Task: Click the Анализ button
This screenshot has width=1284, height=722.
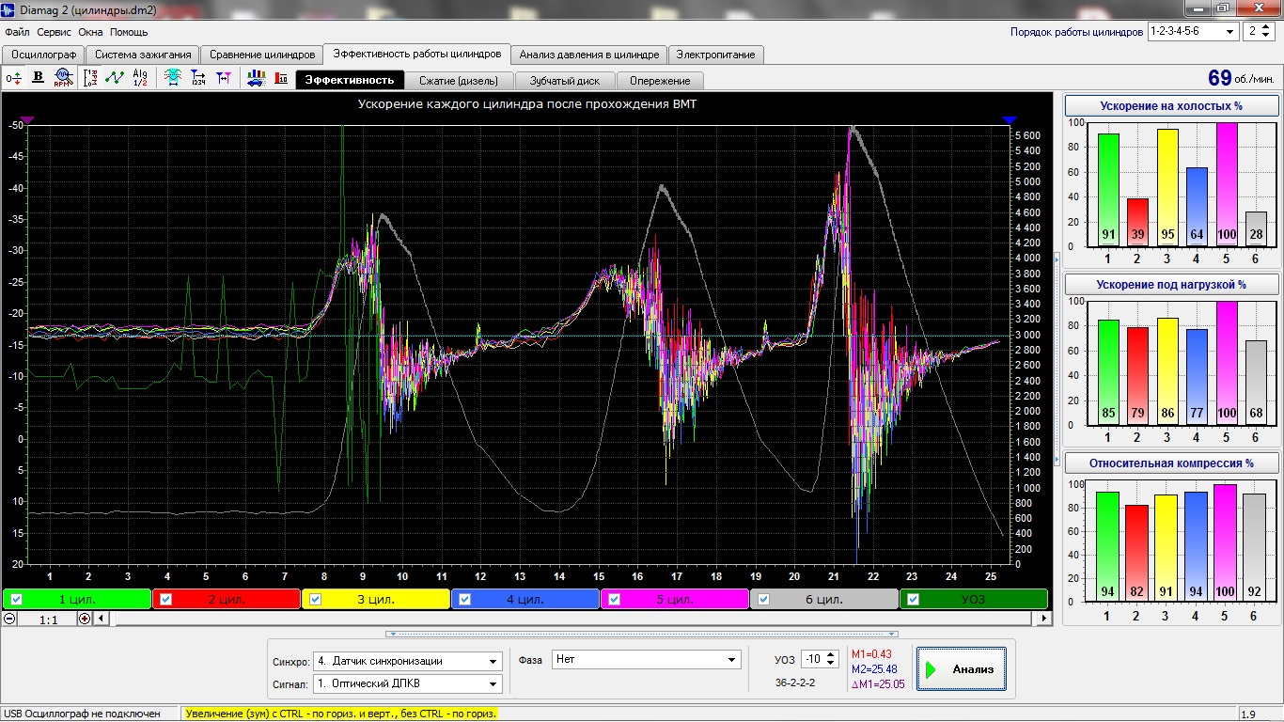Action: pos(961,669)
